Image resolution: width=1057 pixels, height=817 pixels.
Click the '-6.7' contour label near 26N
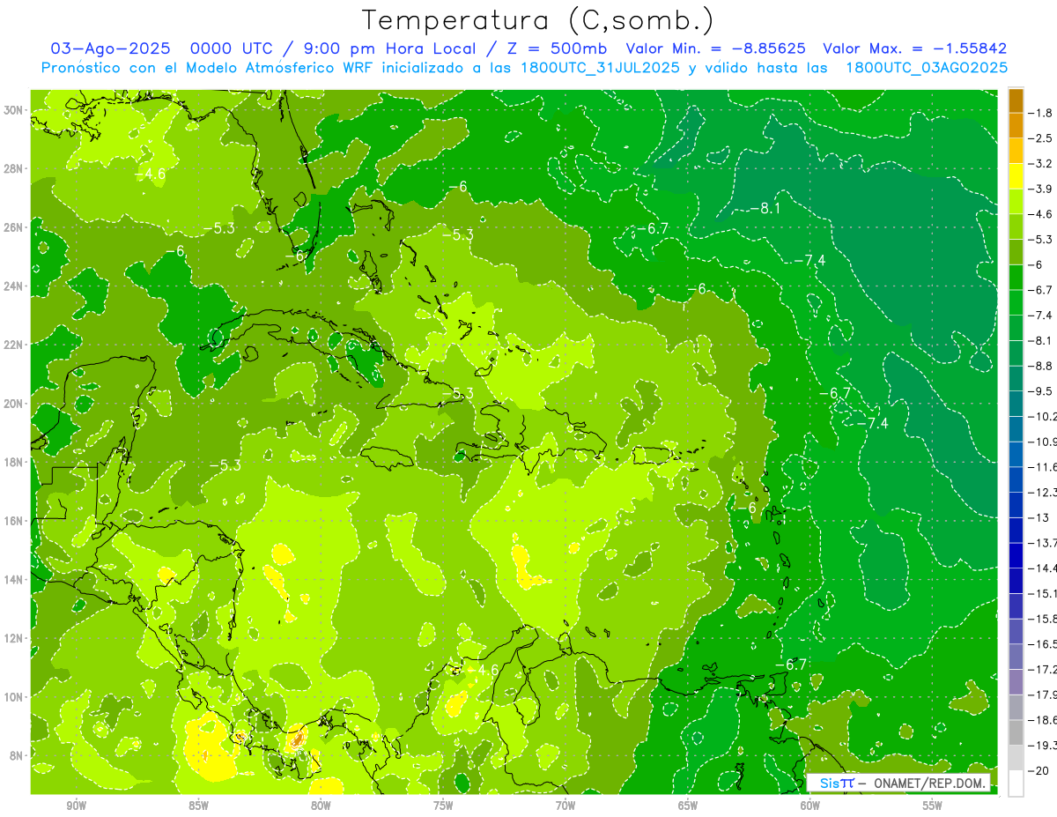(652, 228)
